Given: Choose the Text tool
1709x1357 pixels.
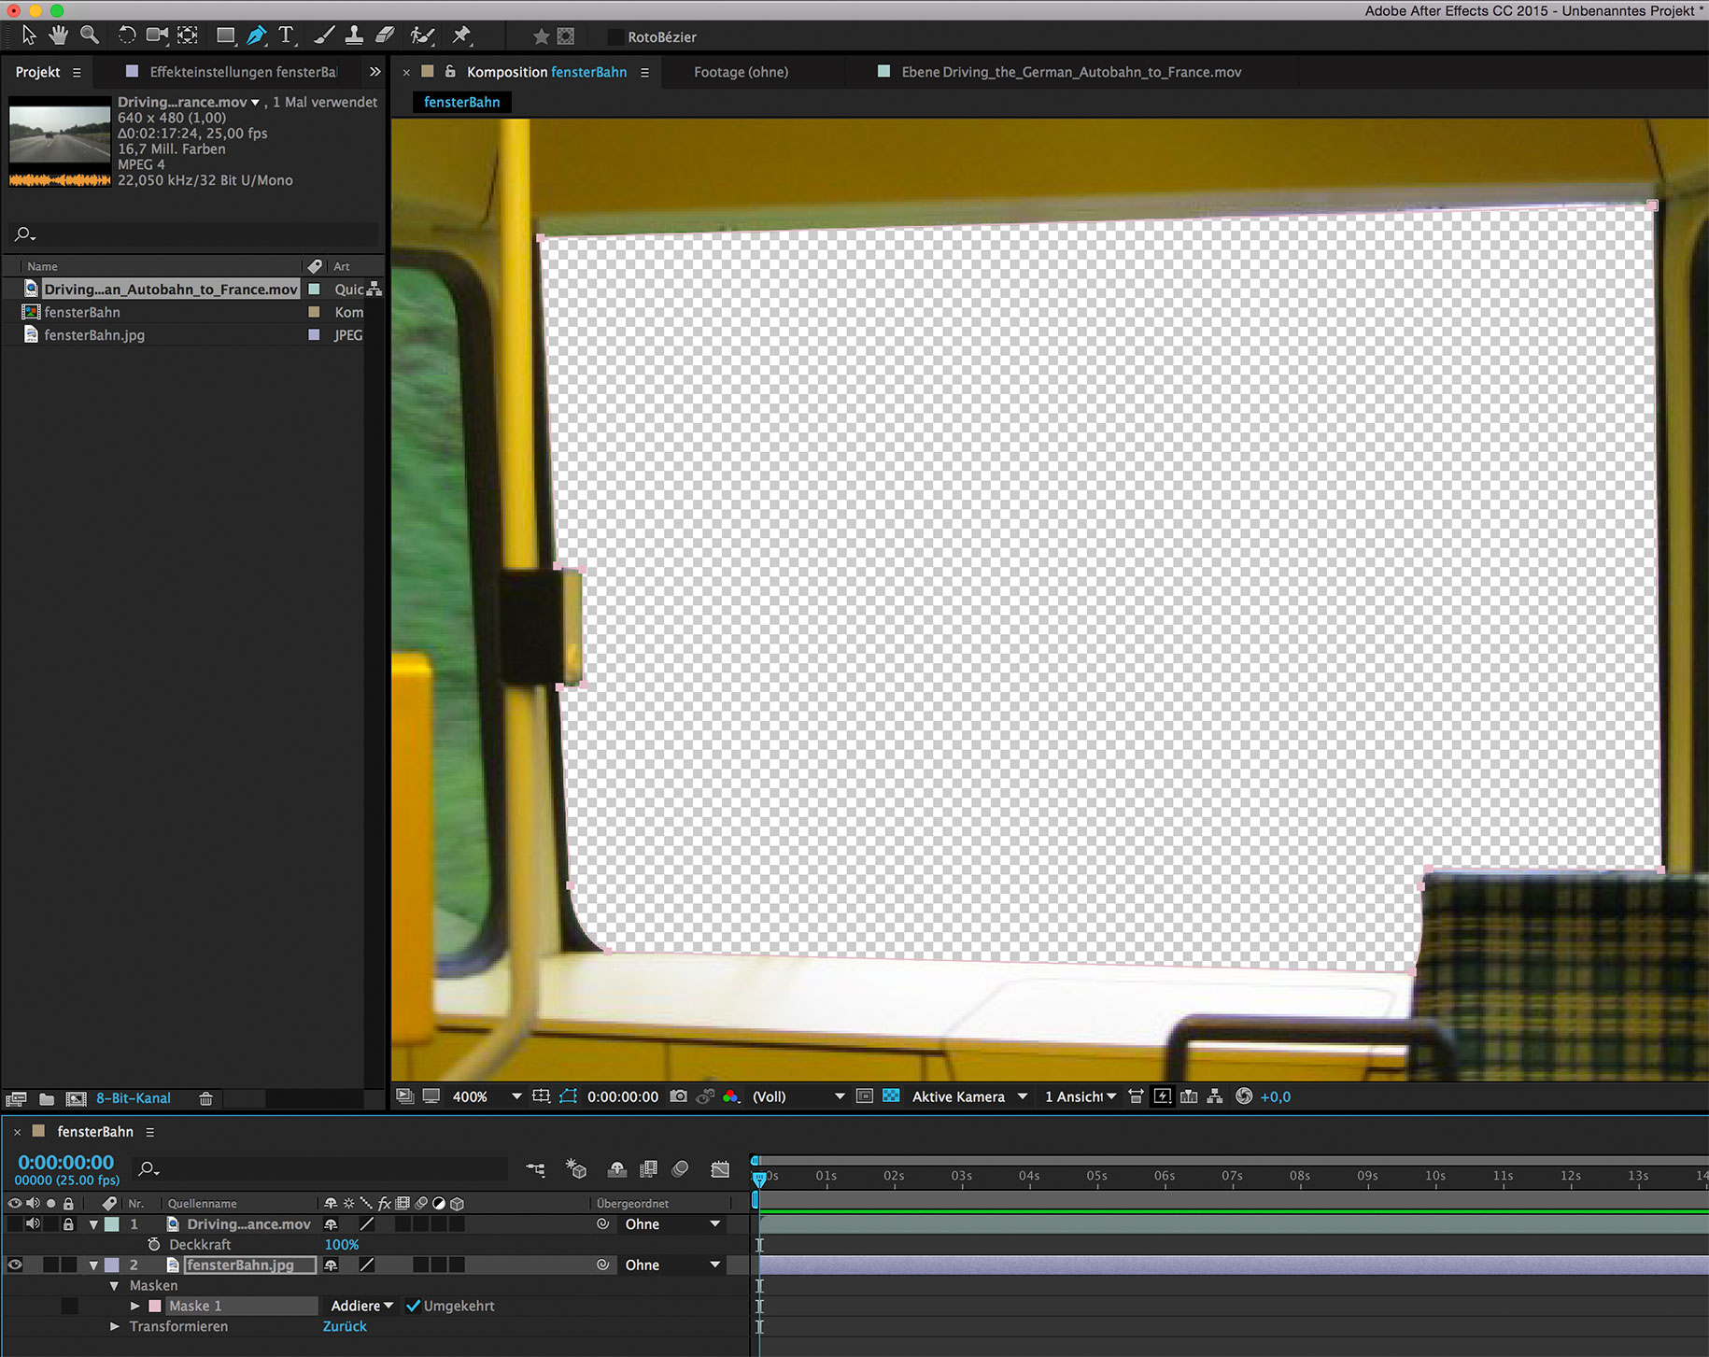Looking at the screenshot, I should click(x=286, y=35).
